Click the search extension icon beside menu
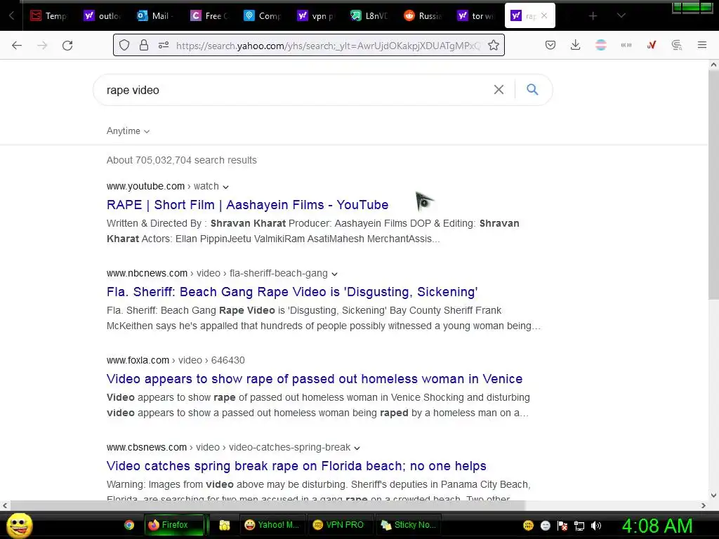The height and width of the screenshot is (539, 719). point(676,45)
